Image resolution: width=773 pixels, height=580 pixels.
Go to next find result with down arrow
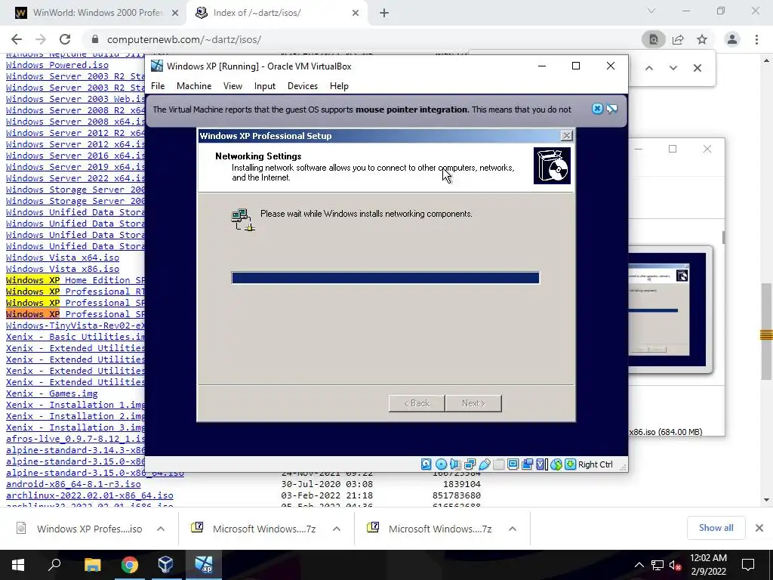(673, 68)
